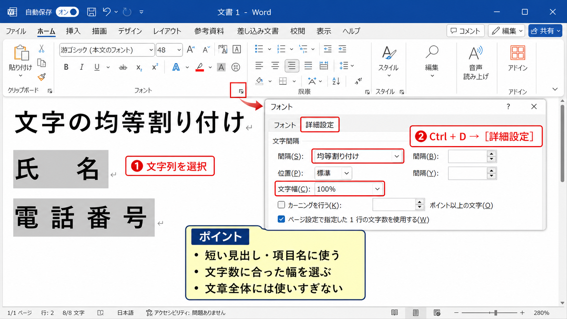Apply character shading icon

tap(221, 67)
